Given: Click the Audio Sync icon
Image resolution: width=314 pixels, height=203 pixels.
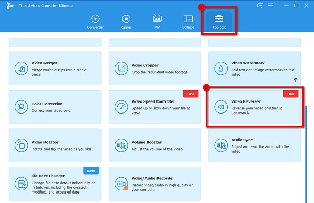Looking at the screenshot, I should (221, 145).
